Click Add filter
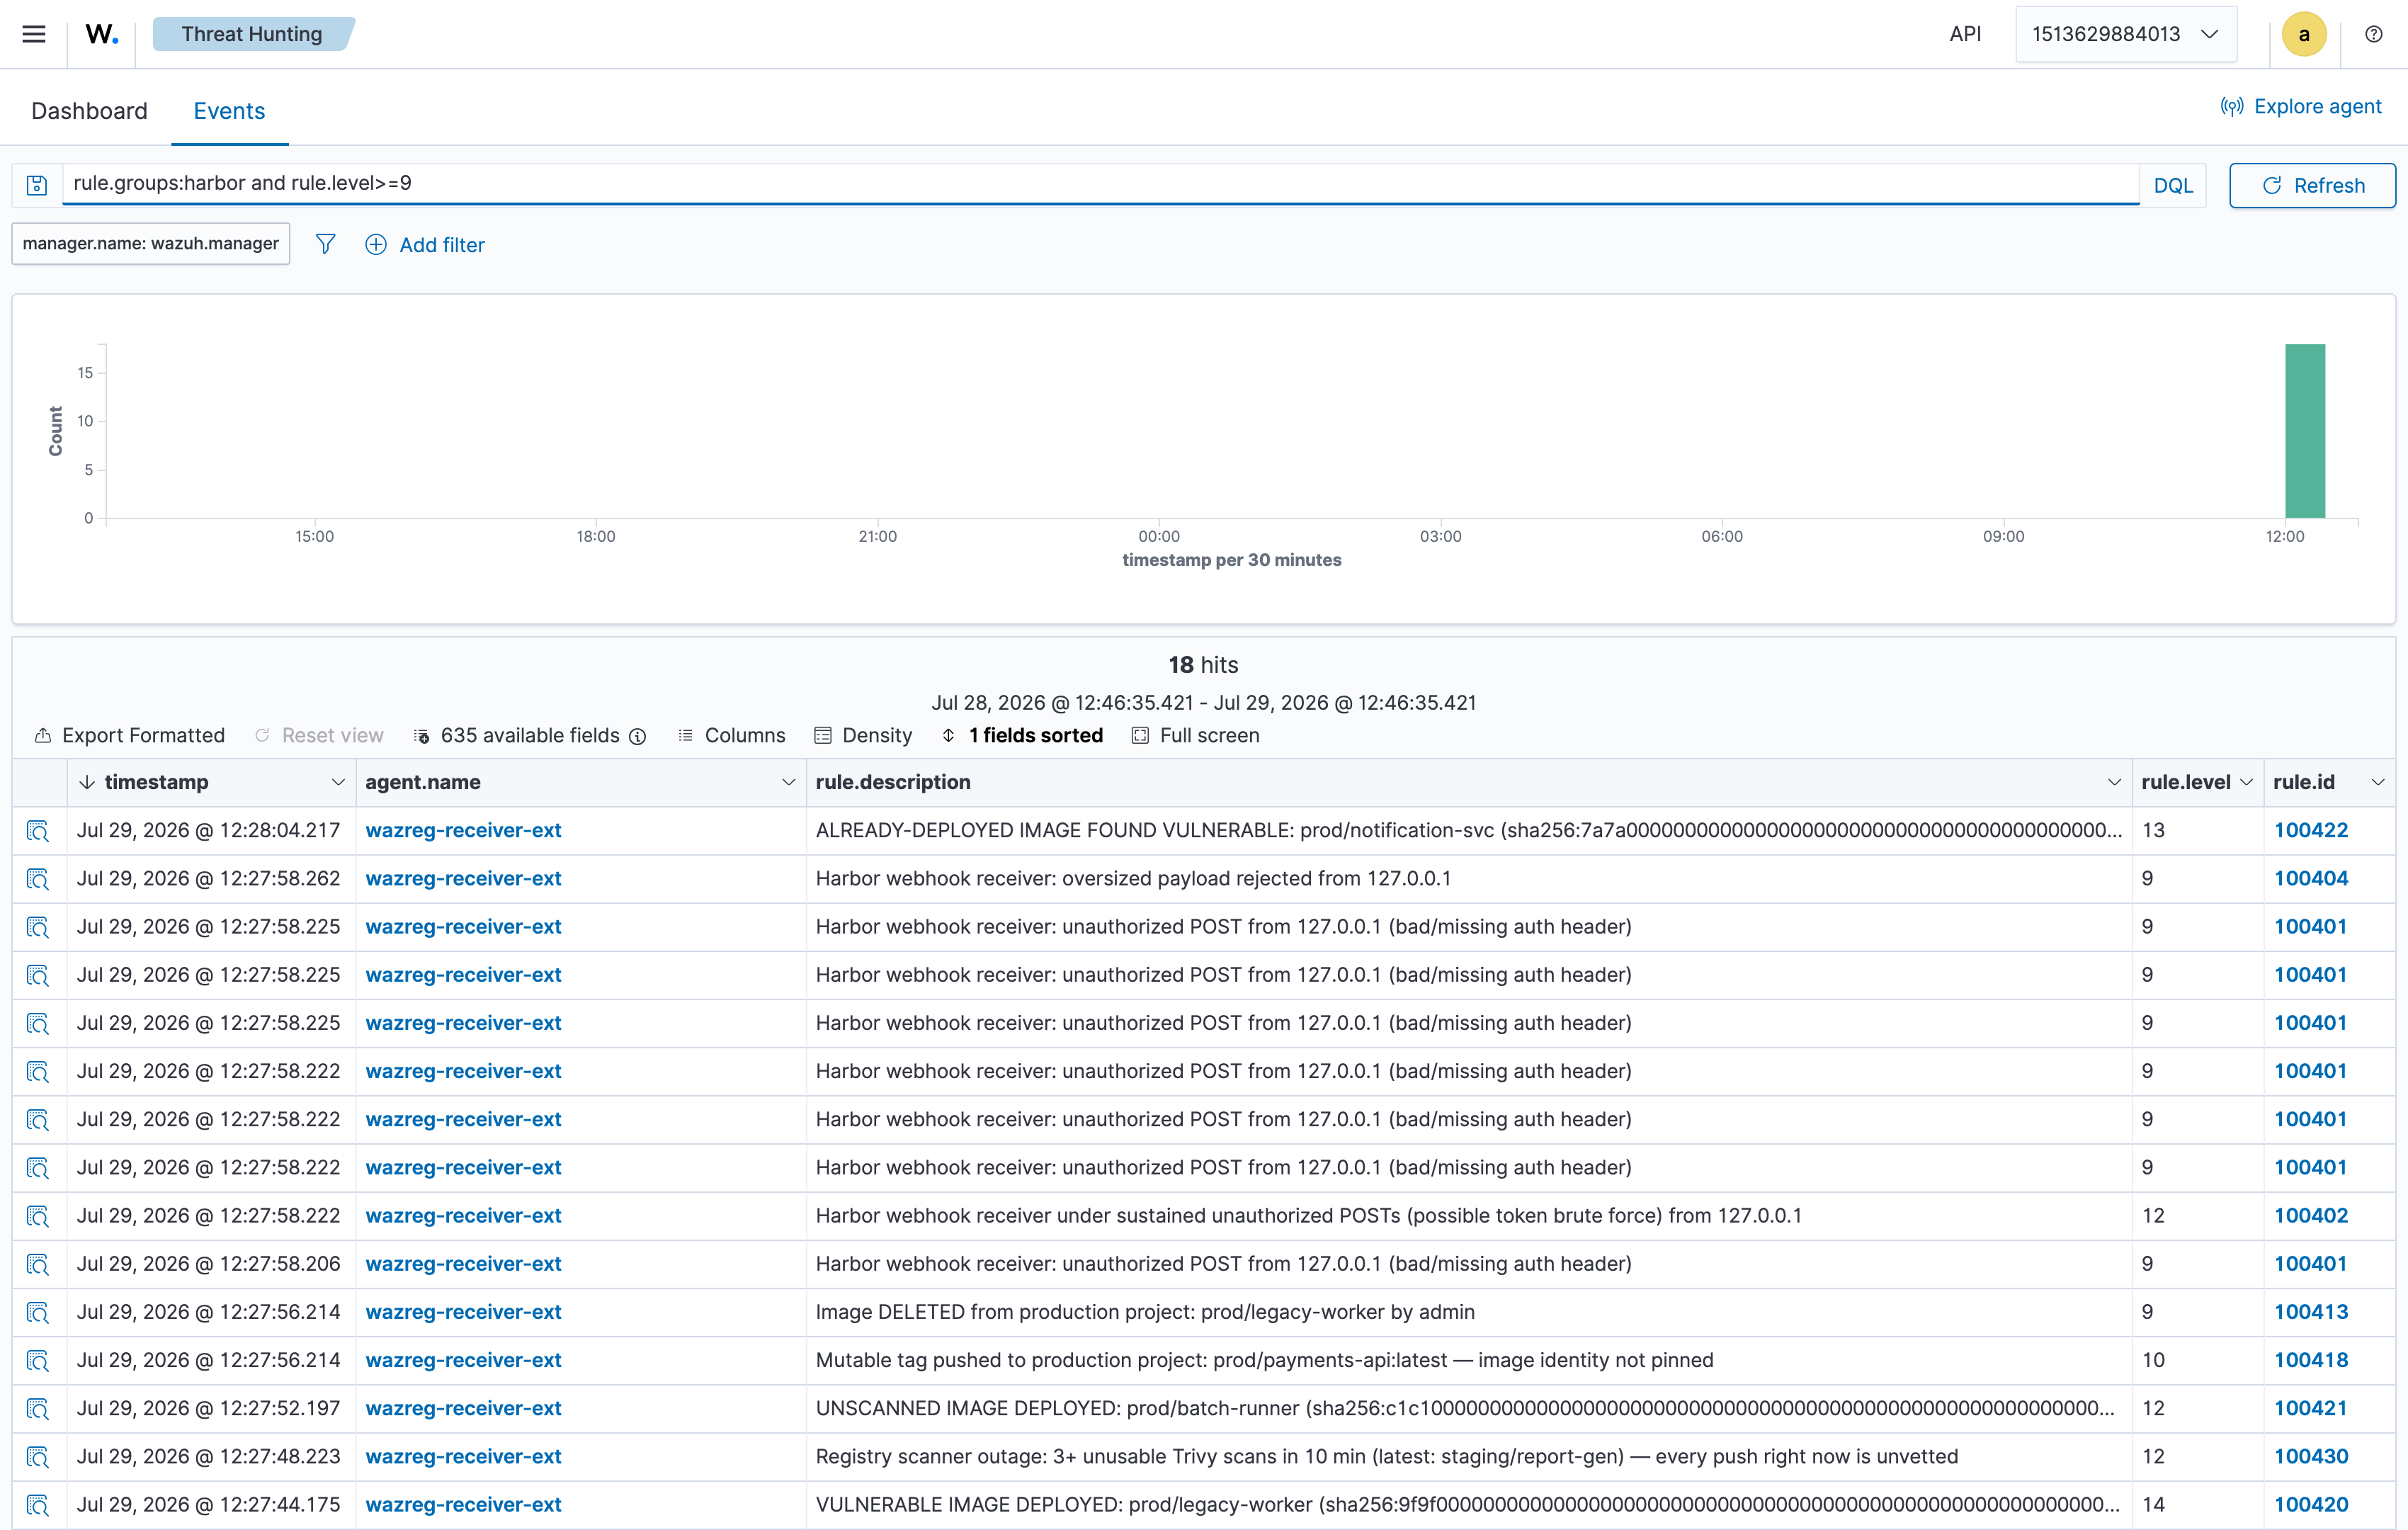The height and width of the screenshot is (1530, 2408). point(425,244)
